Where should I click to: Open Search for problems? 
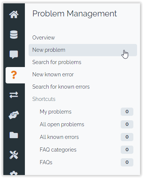click(57, 62)
